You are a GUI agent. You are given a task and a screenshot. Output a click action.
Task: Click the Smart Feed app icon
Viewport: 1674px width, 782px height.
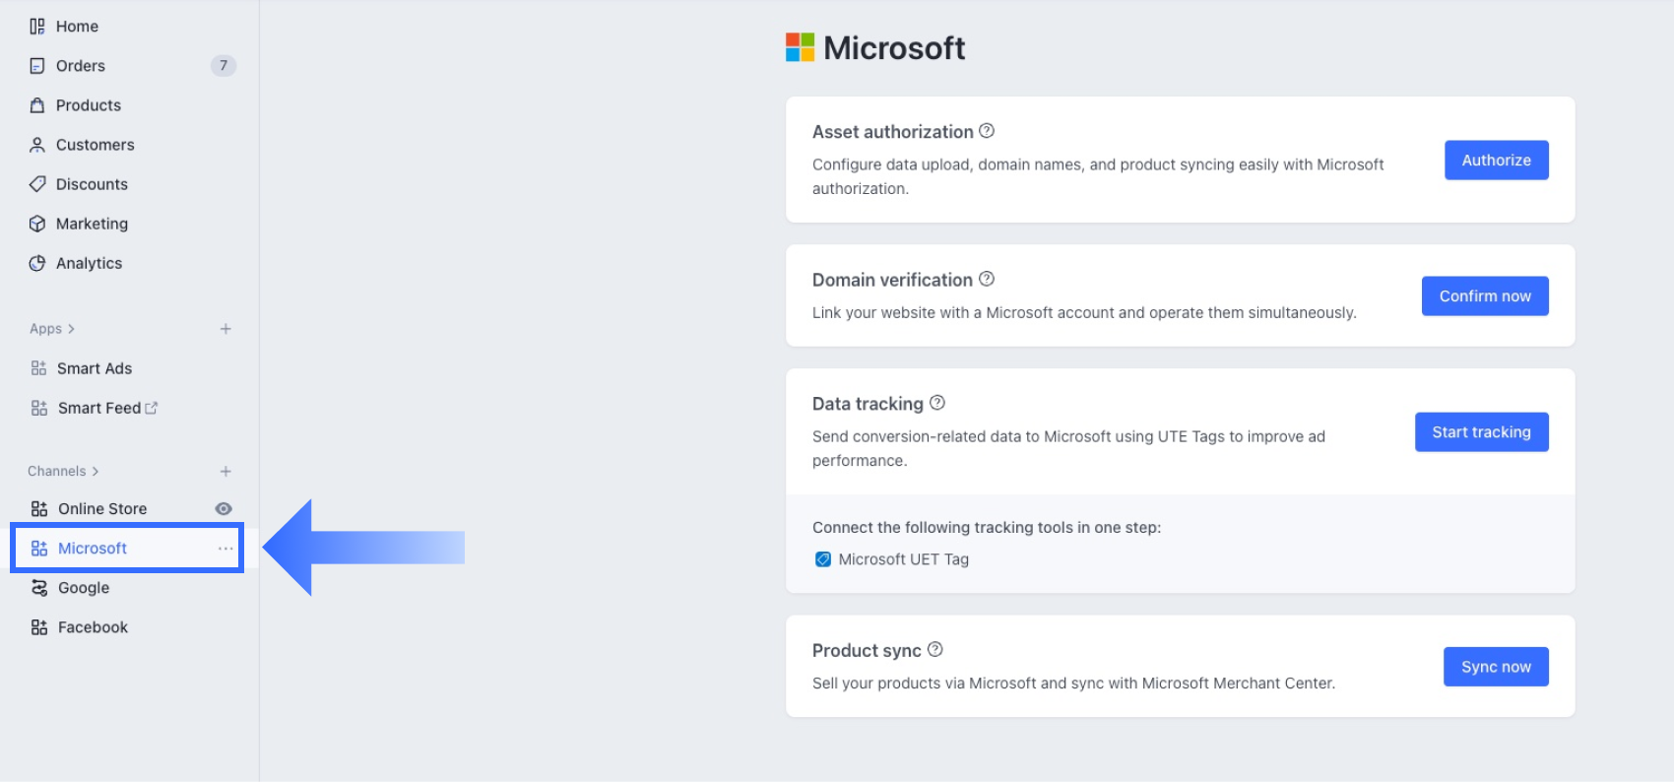[38, 408]
